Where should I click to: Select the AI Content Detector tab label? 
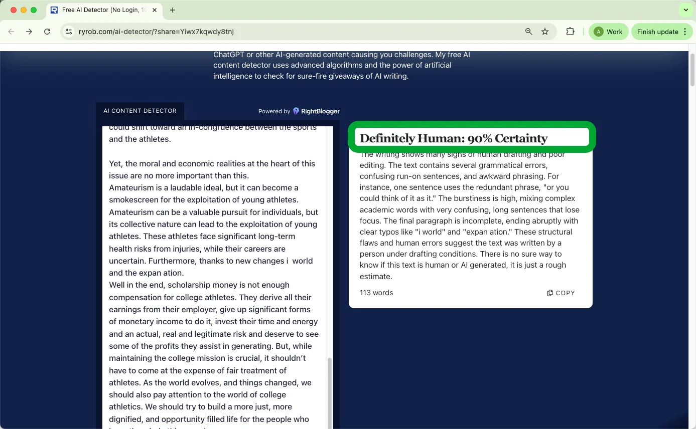[x=140, y=111]
